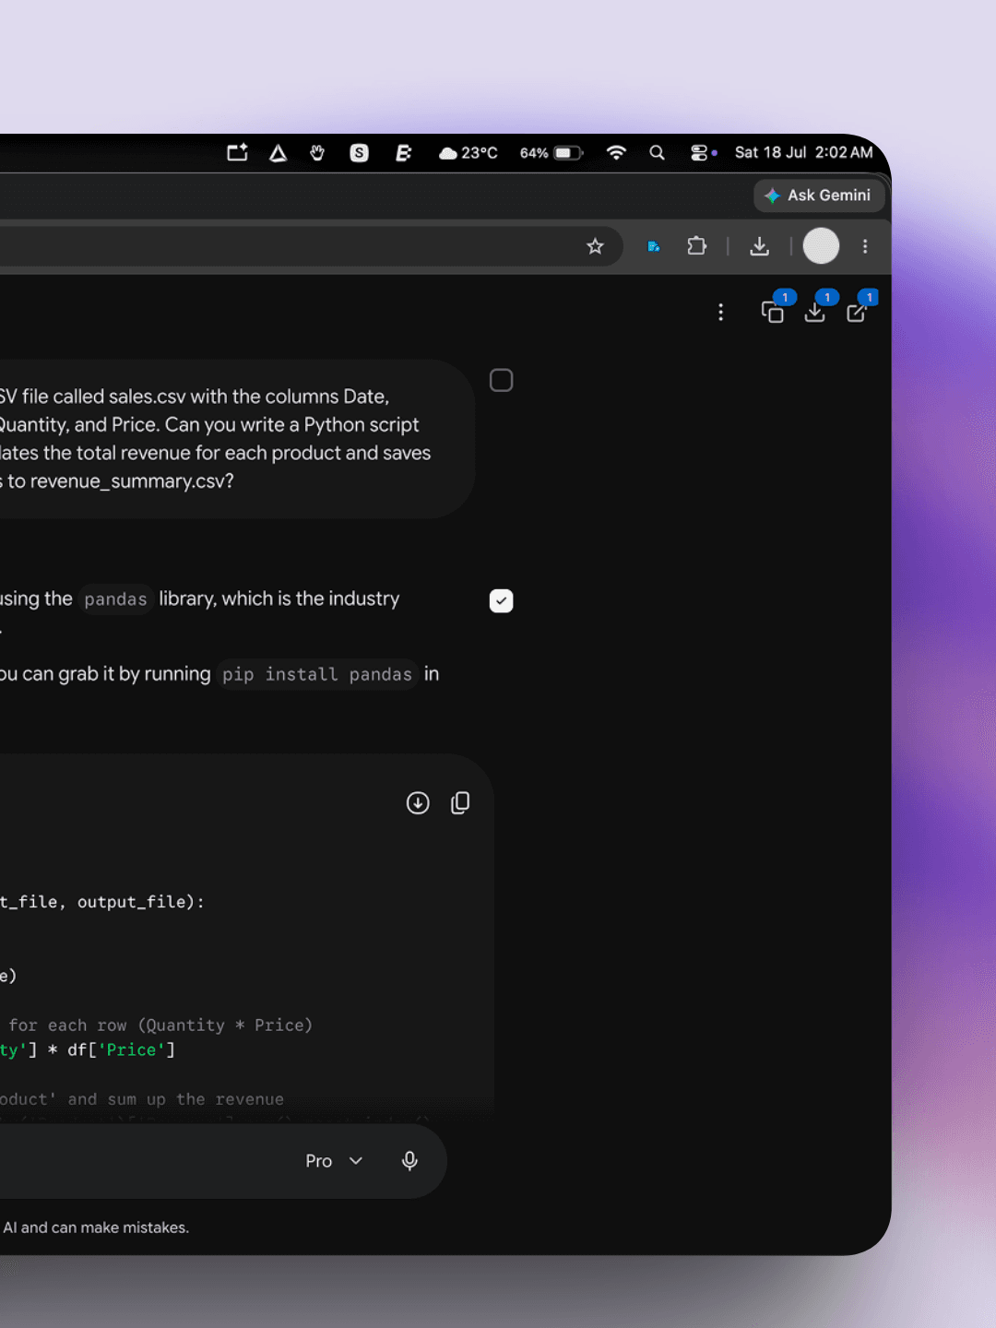The image size is (996, 1328).
Task: Click the microphone voice input icon
Action: click(x=409, y=1161)
